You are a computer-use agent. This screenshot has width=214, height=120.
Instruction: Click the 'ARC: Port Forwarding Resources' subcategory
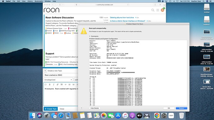click(x=57, y=62)
